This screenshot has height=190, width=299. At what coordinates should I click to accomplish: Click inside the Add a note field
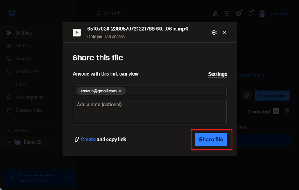(149, 112)
